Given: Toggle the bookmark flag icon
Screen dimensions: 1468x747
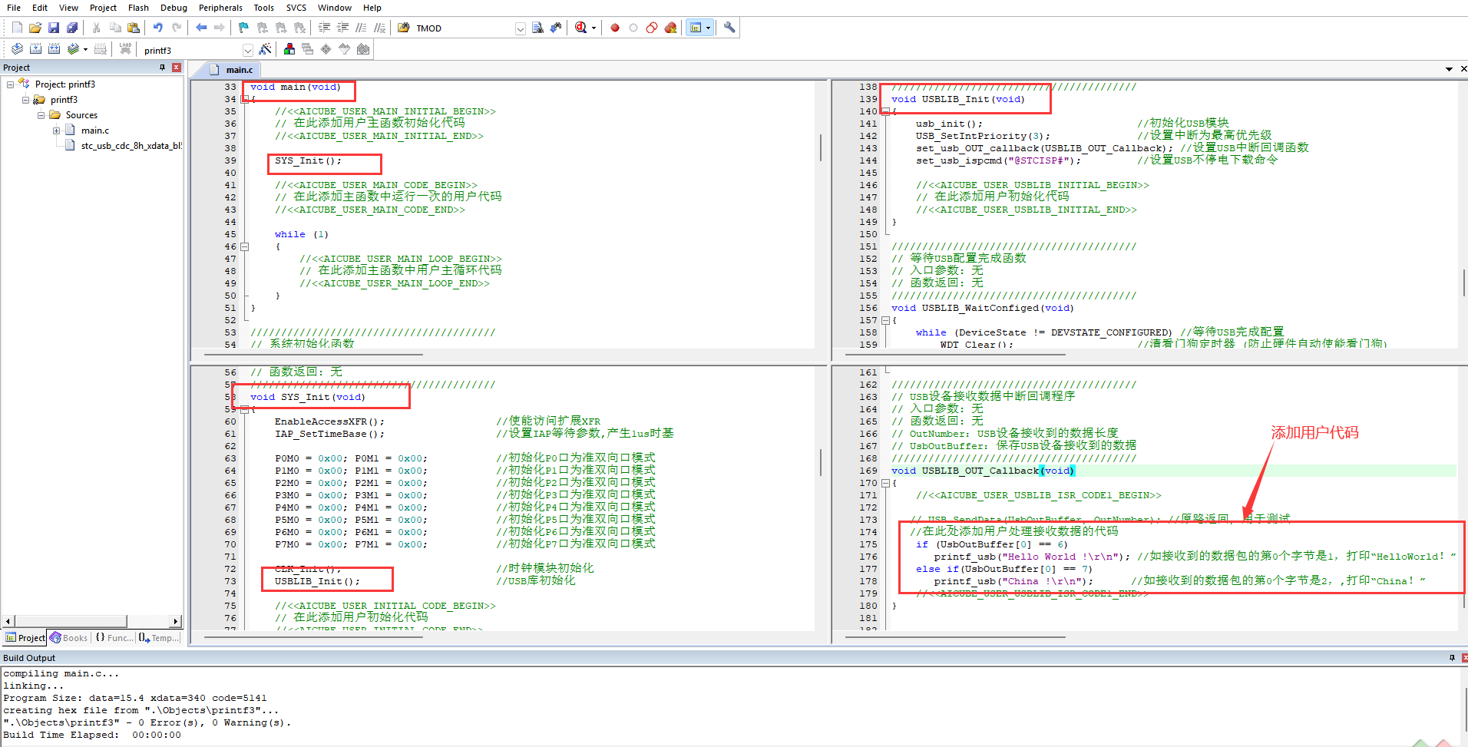Looking at the screenshot, I should pyautogui.click(x=243, y=28).
